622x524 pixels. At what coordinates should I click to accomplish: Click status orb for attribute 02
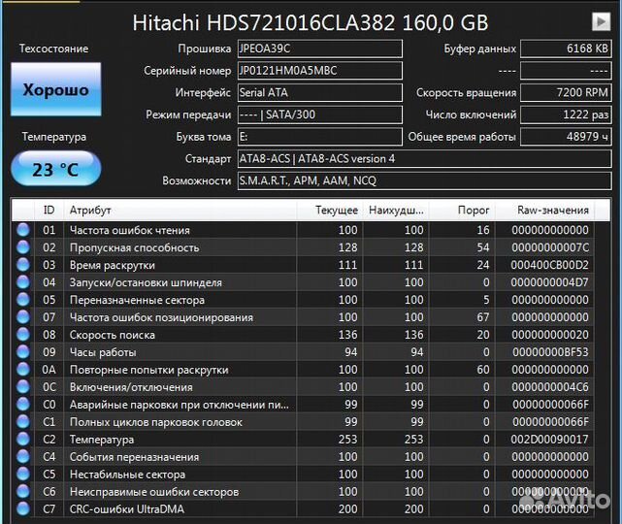pos(23,247)
